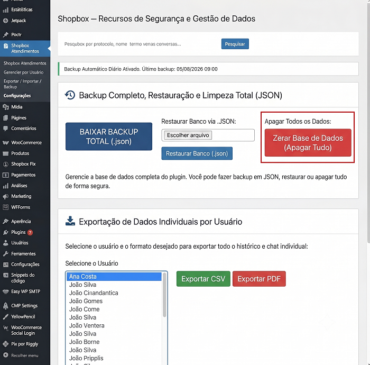Click the YellowPencil pencil icon
Image resolution: width=370 pixels, height=365 pixels.
pyautogui.click(x=6, y=317)
